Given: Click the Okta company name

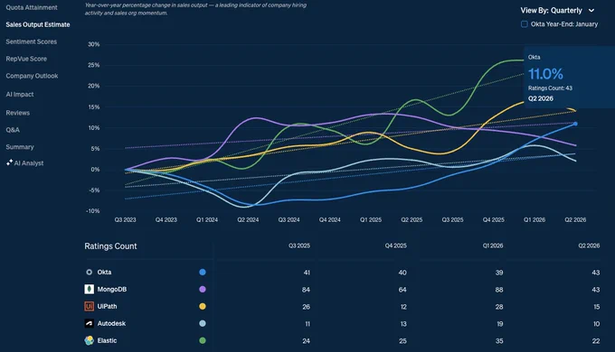Looking at the screenshot, I should tap(104, 273).
